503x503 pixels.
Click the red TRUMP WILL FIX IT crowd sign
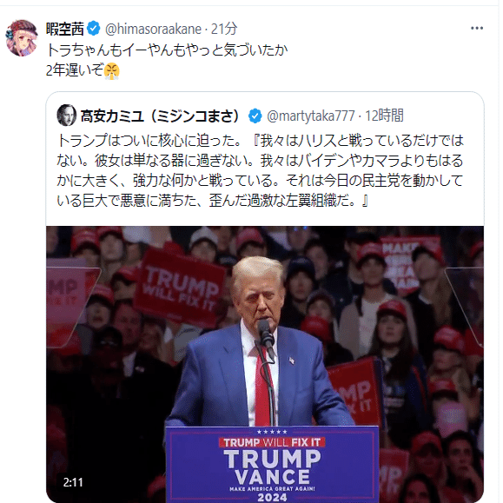click(x=180, y=288)
